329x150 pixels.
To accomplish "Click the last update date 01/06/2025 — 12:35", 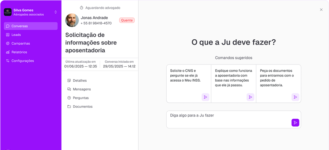I will (x=80, y=67).
